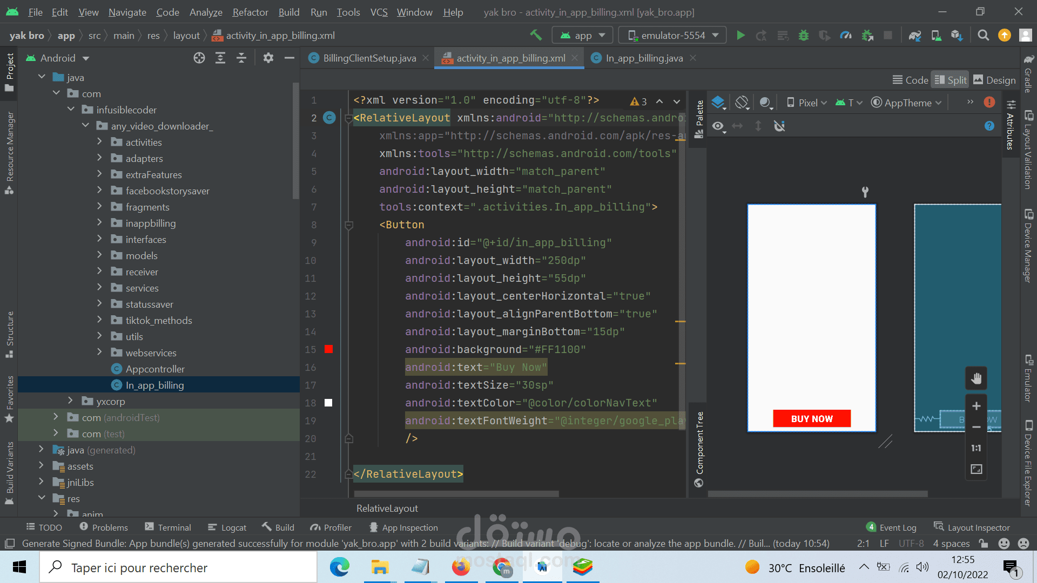Click the Debug app bug icon

pyautogui.click(x=804, y=36)
